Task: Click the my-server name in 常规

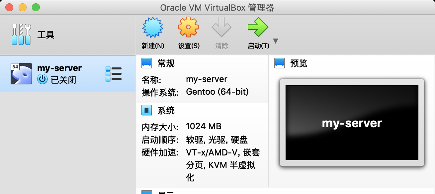Action: click(x=207, y=79)
